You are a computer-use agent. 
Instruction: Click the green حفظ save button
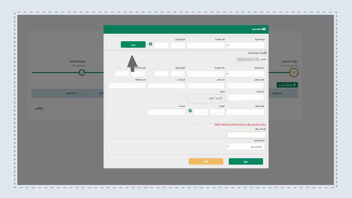click(246, 162)
